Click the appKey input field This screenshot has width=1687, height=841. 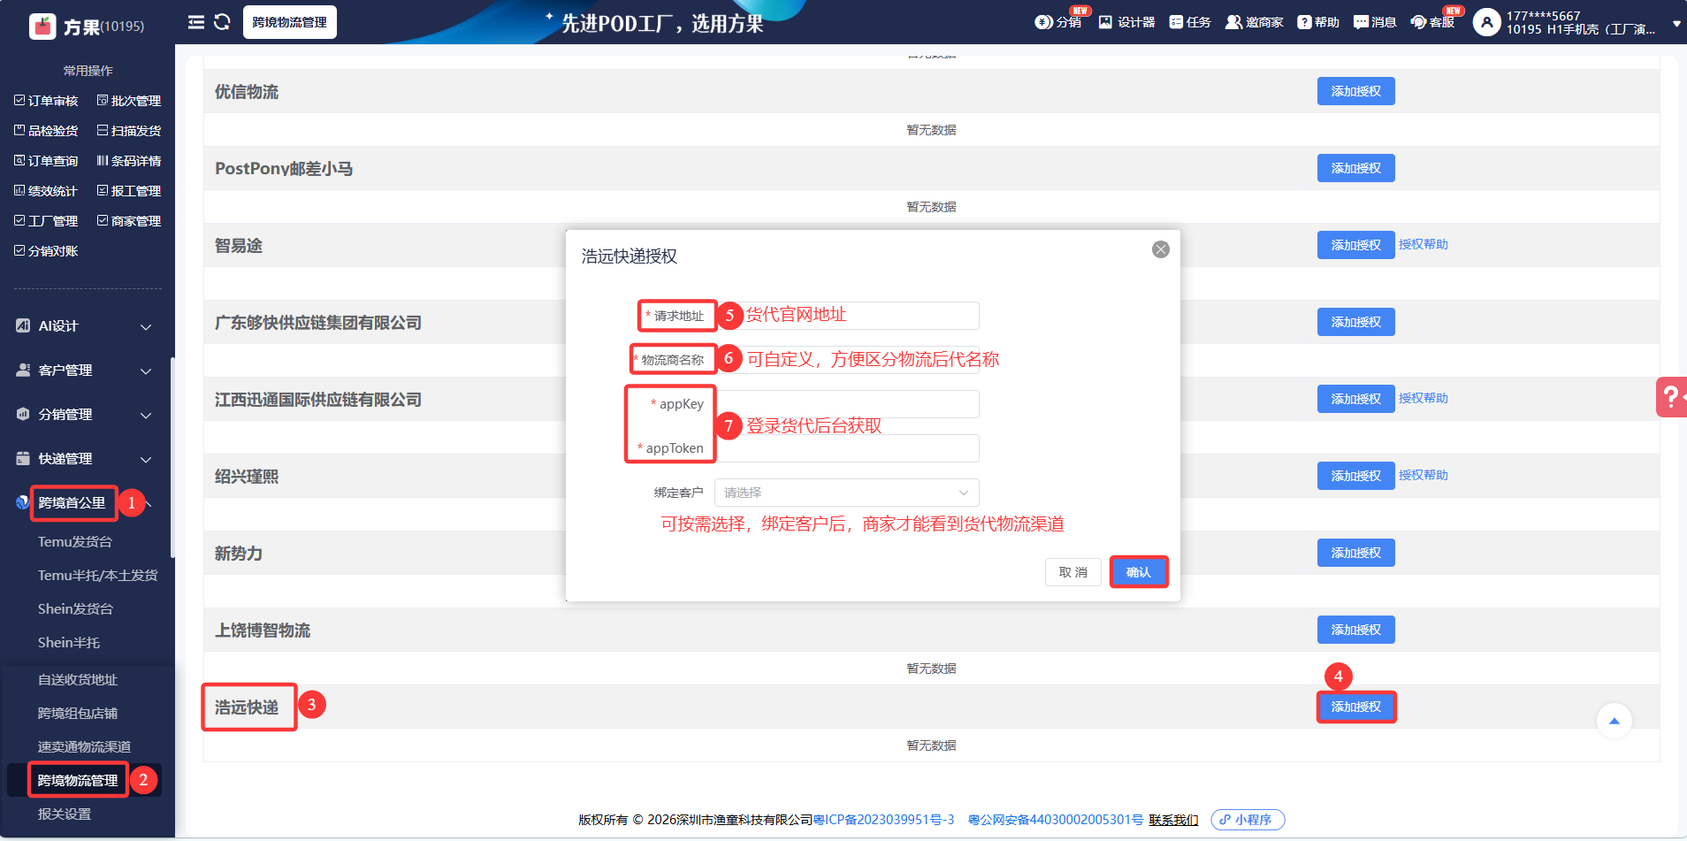pyautogui.click(x=846, y=404)
